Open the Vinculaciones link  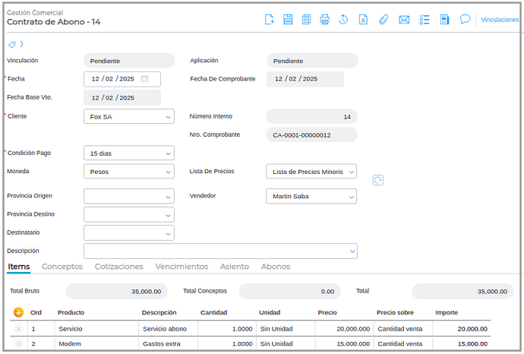pyautogui.click(x=500, y=20)
